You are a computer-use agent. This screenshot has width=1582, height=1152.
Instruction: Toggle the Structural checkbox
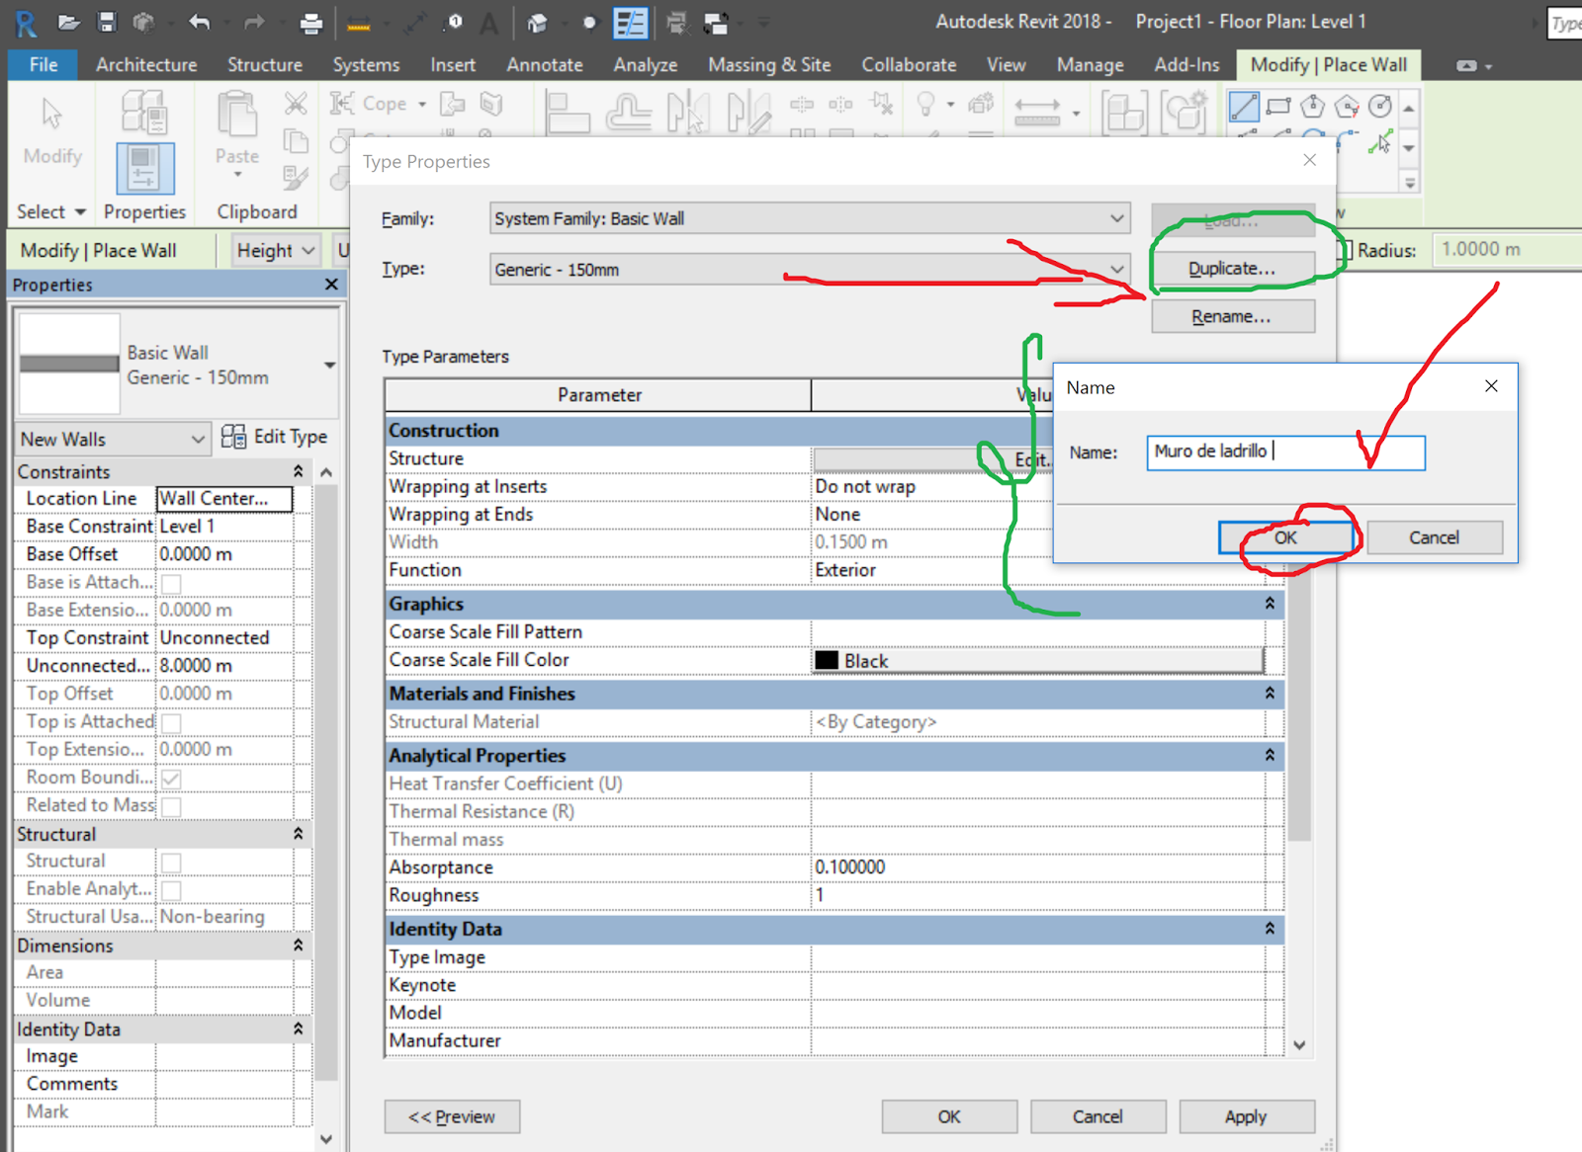[171, 862]
